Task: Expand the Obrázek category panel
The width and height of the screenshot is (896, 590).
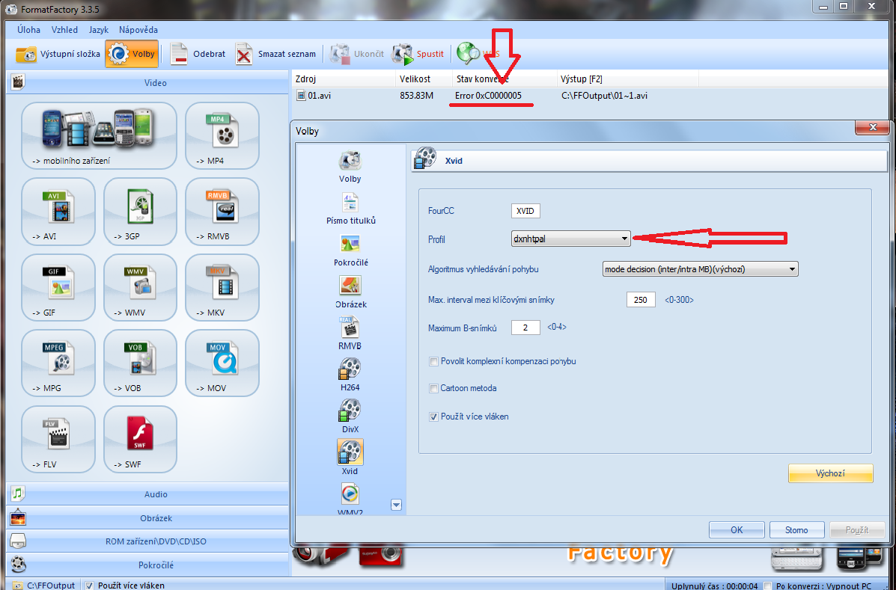Action: pyautogui.click(x=147, y=518)
